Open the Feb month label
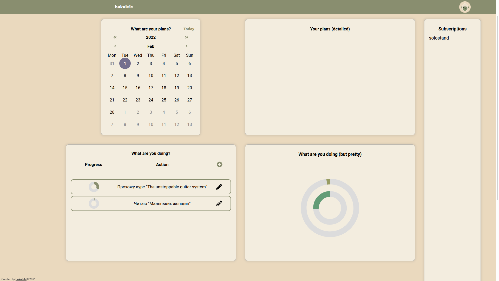The width and height of the screenshot is (499, 281). (x=150, y=46)
